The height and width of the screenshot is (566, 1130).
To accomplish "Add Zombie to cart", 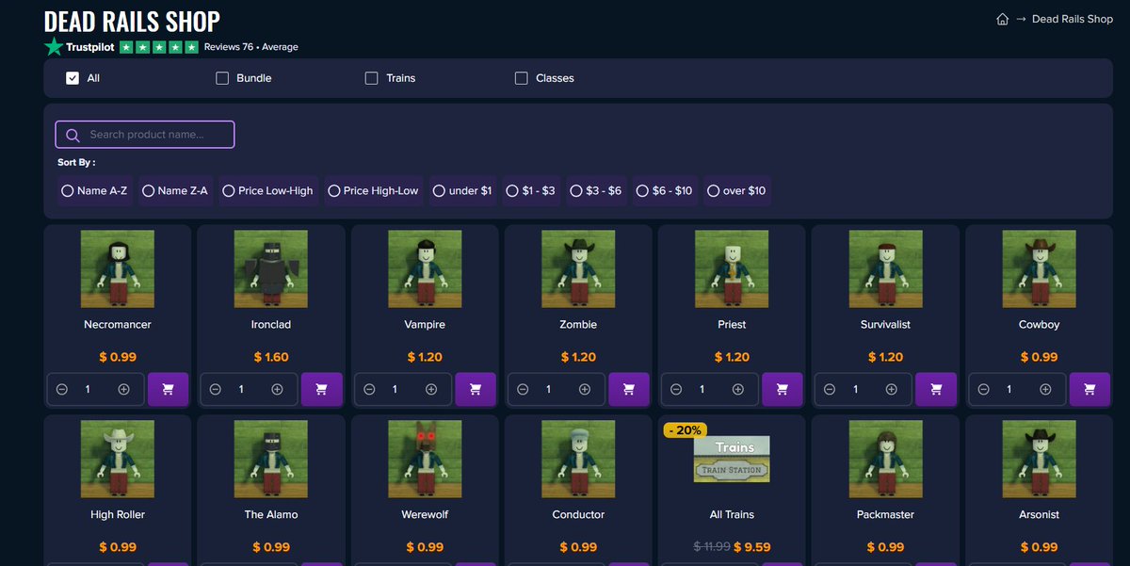I will (x=629, y=389).
